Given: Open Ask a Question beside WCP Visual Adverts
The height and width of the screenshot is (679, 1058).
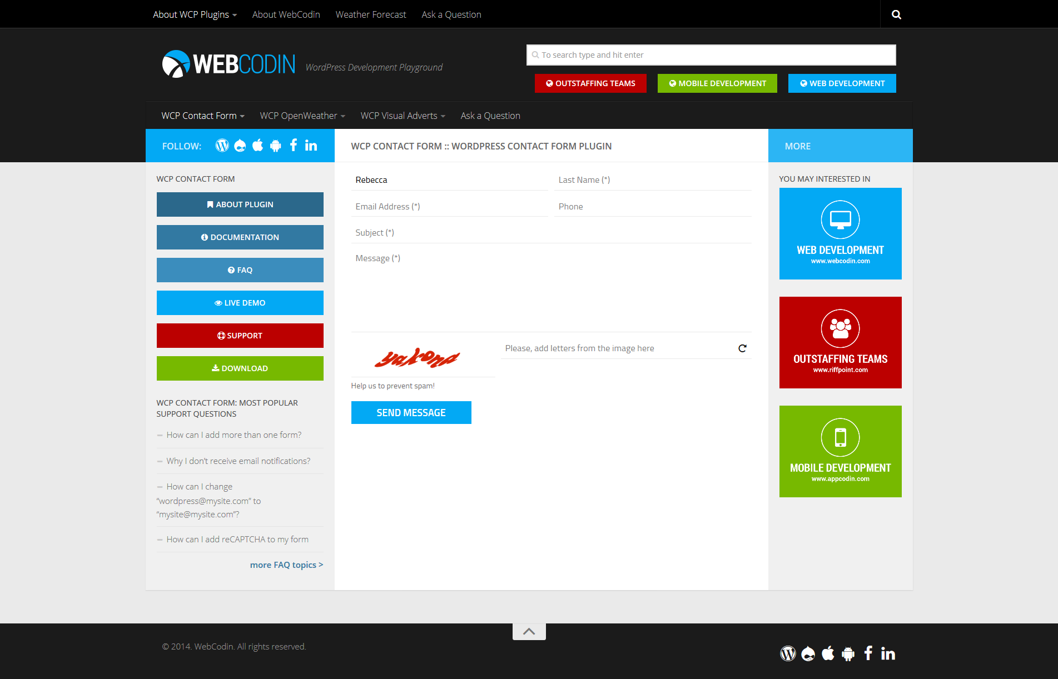Looking at the screenshot, I should 490,116.
